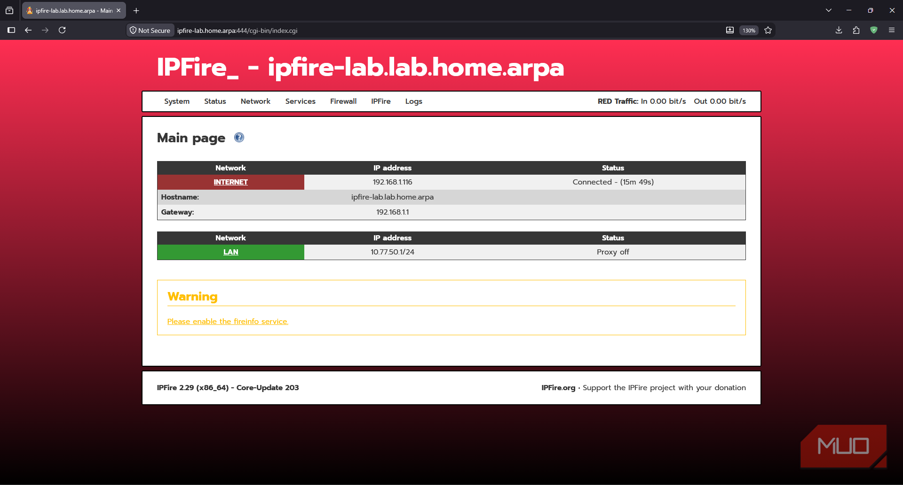Viewport: 903px width, 485px height.
Task: Click the enable fireinfo service link
Action: click(228, 322)
